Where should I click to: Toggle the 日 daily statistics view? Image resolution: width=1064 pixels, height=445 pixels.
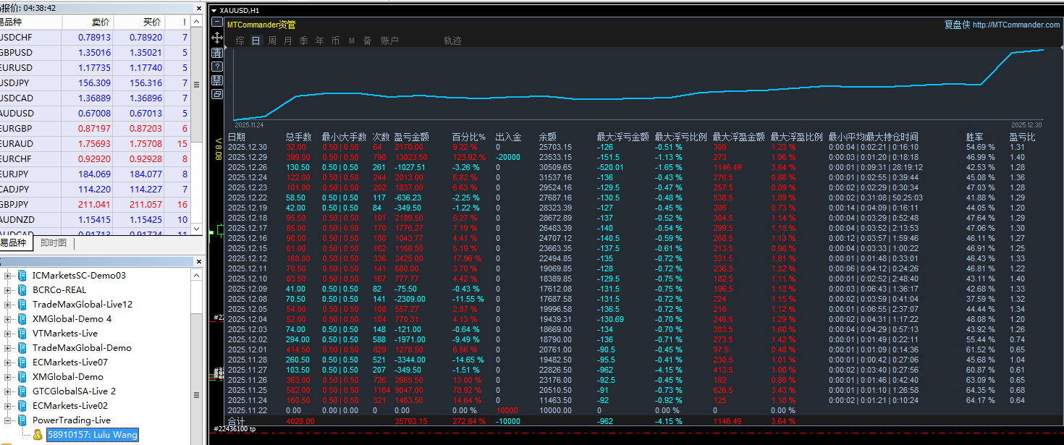pyautogui.click(x=256, y=41)
